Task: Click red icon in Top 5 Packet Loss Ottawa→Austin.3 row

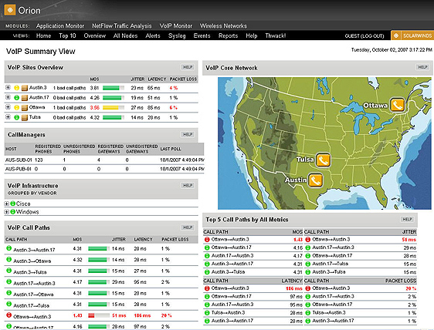Action: coord(308,288)
